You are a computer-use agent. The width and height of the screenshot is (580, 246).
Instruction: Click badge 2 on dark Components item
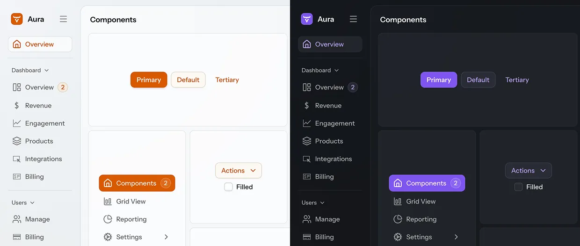tap(456, 183)
